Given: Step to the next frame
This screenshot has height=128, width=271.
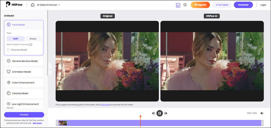Looking at the screenshot, I should pyautogui.click(x=166, y=113).
